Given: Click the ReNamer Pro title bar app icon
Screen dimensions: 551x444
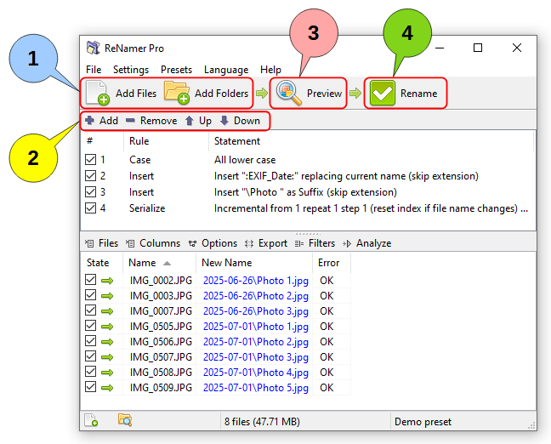Looking at the screenshot, I should tap(94, 48).
